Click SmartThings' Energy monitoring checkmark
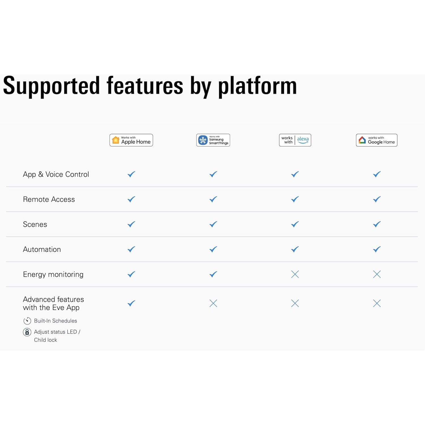The width and height of the screenshot is (425, 425). 213,274
